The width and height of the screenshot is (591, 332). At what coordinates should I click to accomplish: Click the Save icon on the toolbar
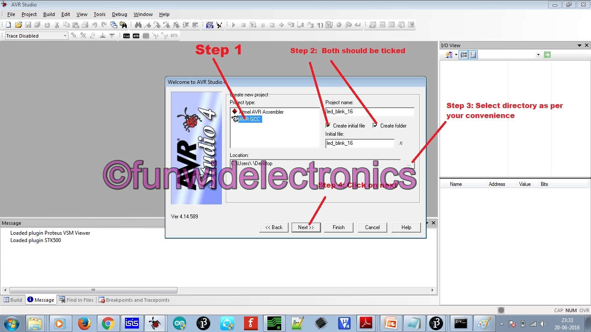tap(28, 25)
